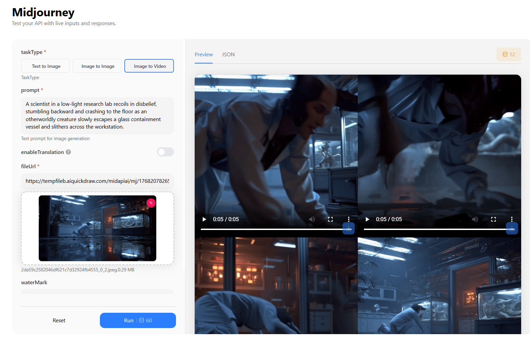Viewport: 530px width, 346px height.
Task: Click the uploaded file name ending in 0_2.jpeg
Action: [77, 270]
